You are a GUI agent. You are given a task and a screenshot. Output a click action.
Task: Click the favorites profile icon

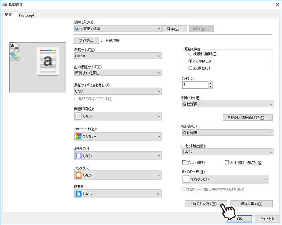(77, 29)
